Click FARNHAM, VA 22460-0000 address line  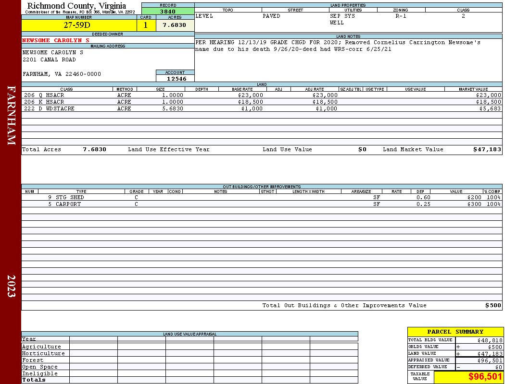(62, 74)
